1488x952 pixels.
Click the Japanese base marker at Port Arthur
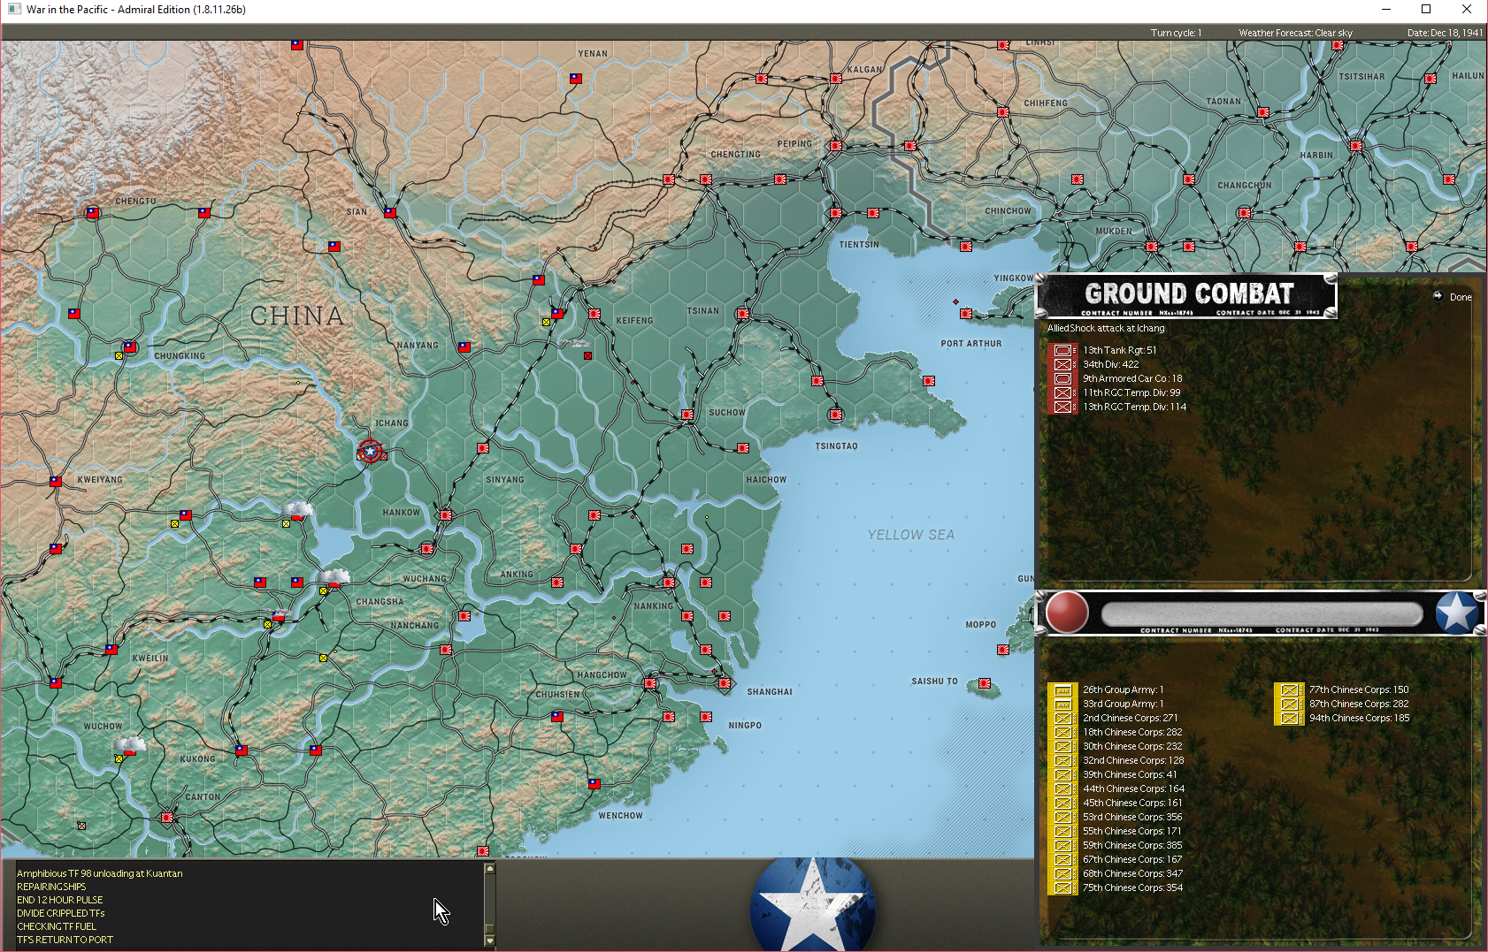(966, 313)
